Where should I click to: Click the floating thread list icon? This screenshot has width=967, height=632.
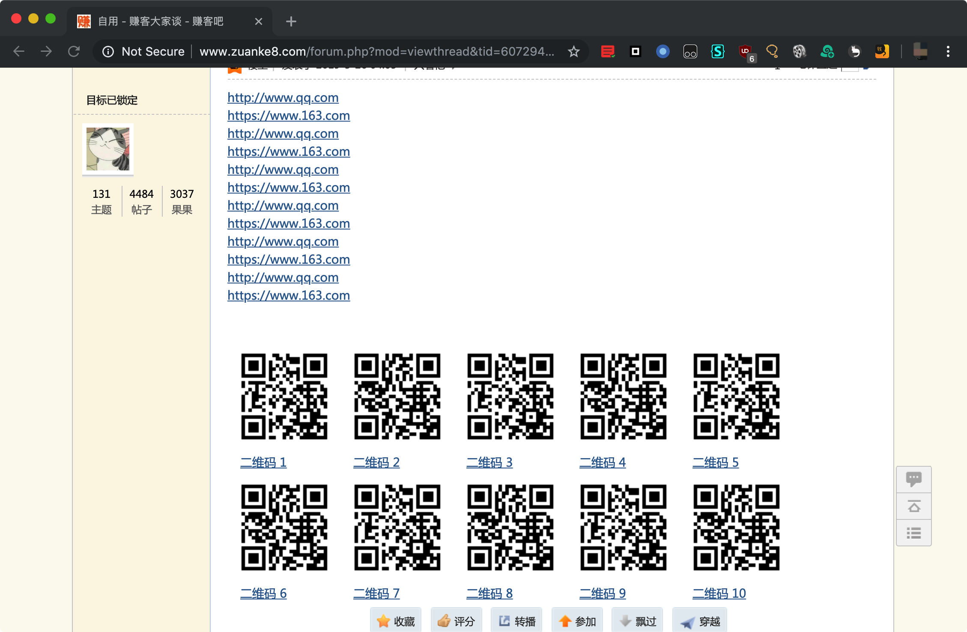(913, 533)
